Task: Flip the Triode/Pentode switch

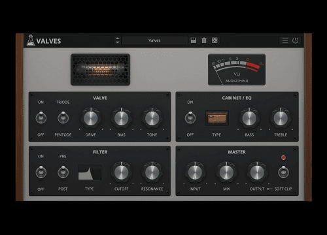Action: coord(63,117)
